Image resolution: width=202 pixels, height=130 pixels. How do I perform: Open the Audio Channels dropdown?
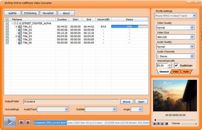(192, 56)
